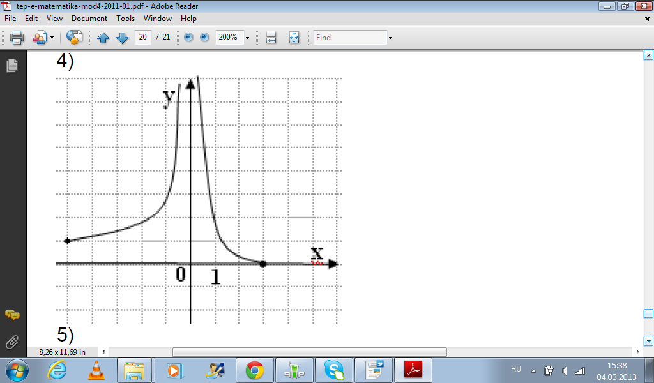Open the collaborate dropdown arrow beside print

coord(52,38)
